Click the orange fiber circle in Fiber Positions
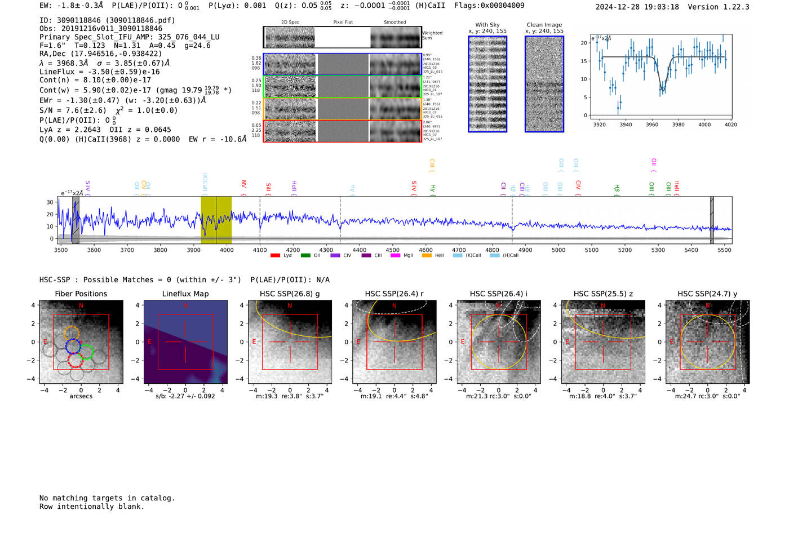The height and width of the screenshot is (537, 789). coord(72,334)
